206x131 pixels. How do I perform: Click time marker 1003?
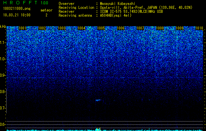point(62,28)
